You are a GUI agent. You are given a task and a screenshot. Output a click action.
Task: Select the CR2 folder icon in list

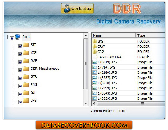tap(94, 52)
